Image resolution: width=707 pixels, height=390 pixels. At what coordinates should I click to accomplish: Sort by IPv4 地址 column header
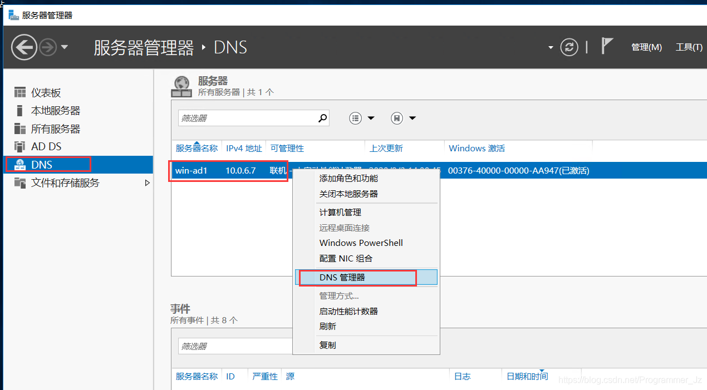(244, 148)
